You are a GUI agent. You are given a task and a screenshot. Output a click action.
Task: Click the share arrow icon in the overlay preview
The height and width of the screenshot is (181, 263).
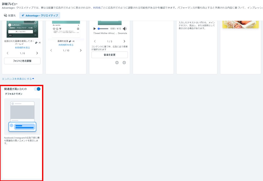[35, 31]
